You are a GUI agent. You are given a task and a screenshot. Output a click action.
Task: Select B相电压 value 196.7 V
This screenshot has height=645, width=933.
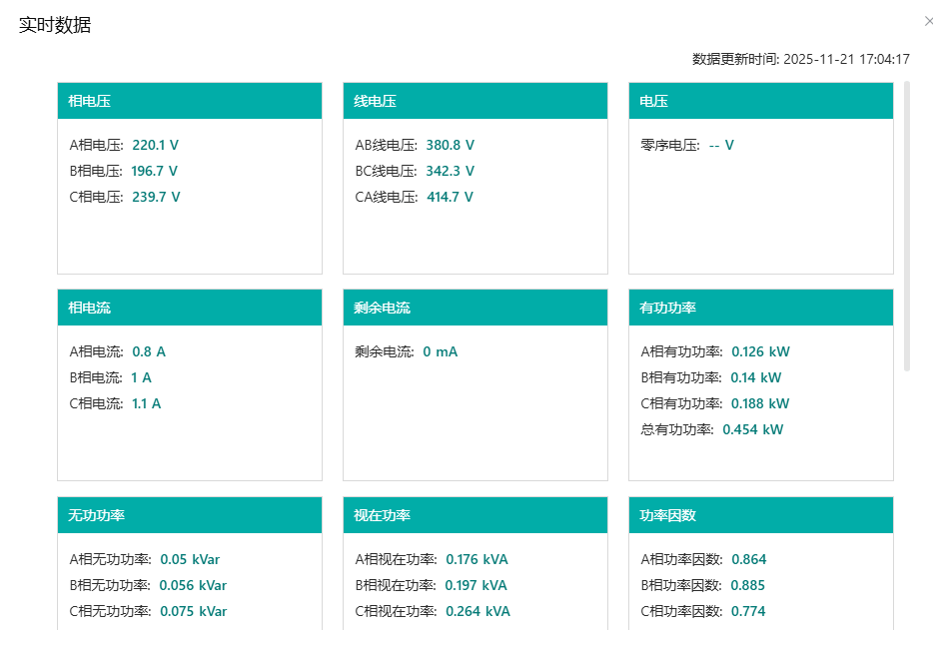click(154, 171)
